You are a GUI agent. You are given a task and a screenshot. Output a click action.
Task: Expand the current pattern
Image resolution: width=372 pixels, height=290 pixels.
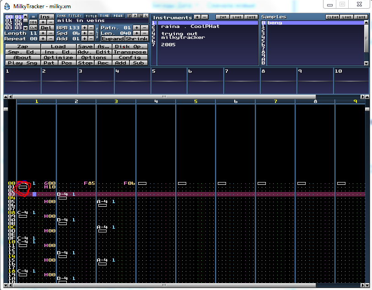coord(113,38)
